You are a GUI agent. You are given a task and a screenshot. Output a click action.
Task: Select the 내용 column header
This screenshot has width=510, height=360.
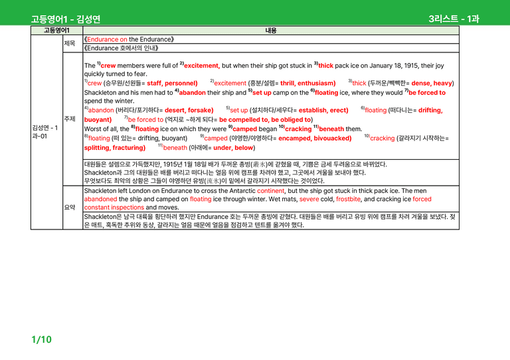pos(271,30)
